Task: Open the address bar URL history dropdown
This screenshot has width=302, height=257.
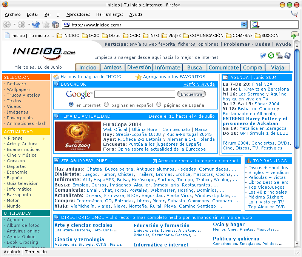Action: pos(244,25)
